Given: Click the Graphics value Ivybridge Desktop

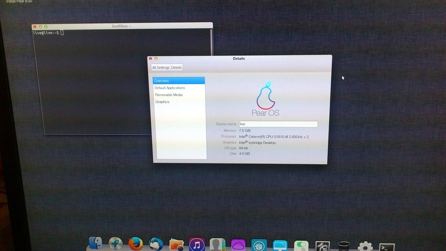Looking at the screenshot, I should click(257, 142).
